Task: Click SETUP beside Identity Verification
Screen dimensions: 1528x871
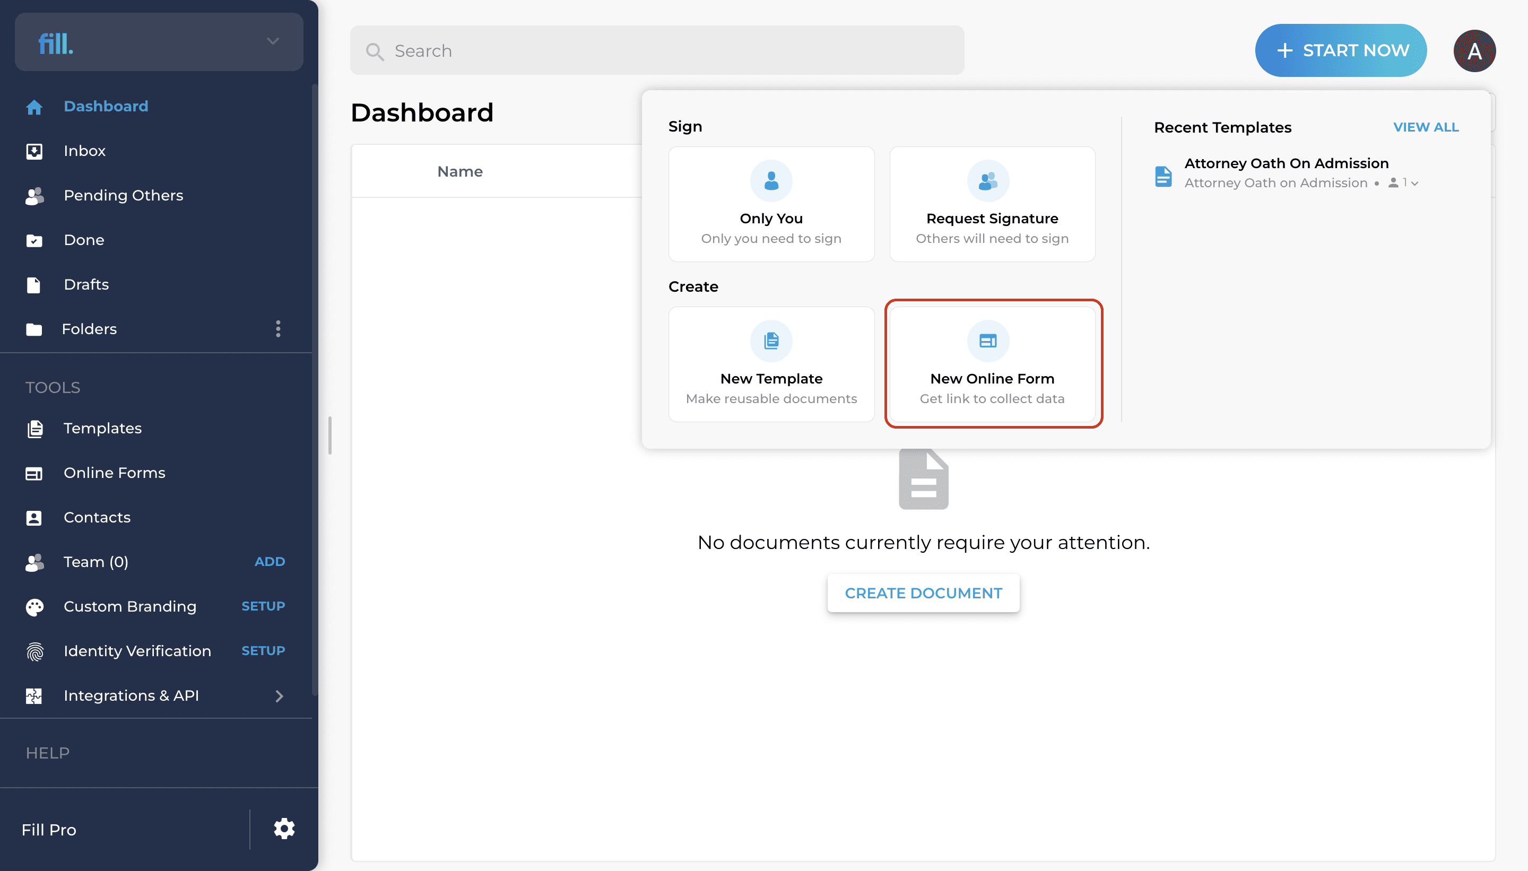Action: pyautogui.click(x=263, y=651)
